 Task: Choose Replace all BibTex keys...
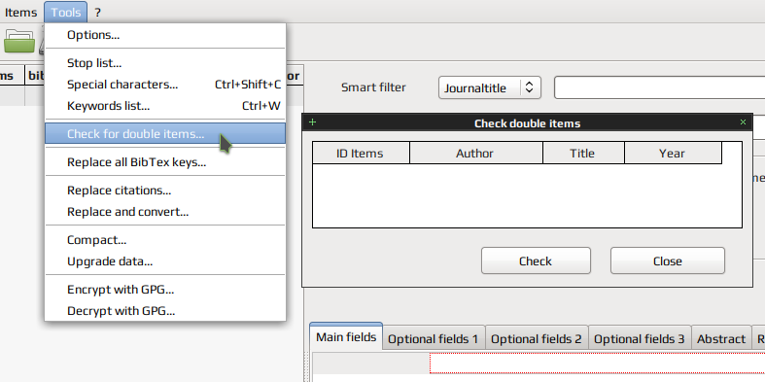pyautogui.click(x=165, y=162)
